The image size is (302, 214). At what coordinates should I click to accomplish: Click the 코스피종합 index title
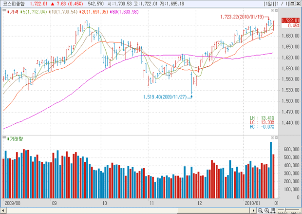coord(14,4)
